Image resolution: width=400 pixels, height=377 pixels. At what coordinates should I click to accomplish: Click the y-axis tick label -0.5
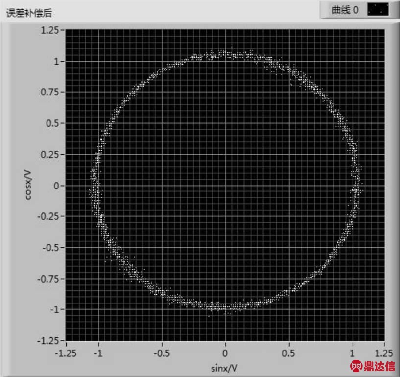click(x=51, y=248)
